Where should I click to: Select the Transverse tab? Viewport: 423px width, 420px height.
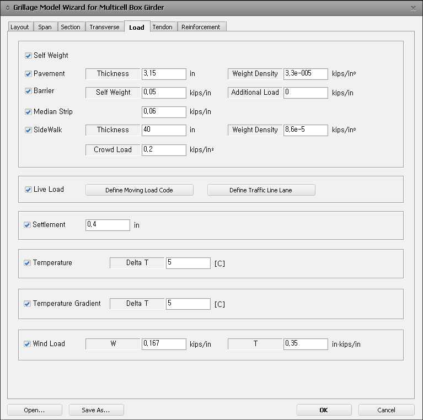(x=104, y=27)
